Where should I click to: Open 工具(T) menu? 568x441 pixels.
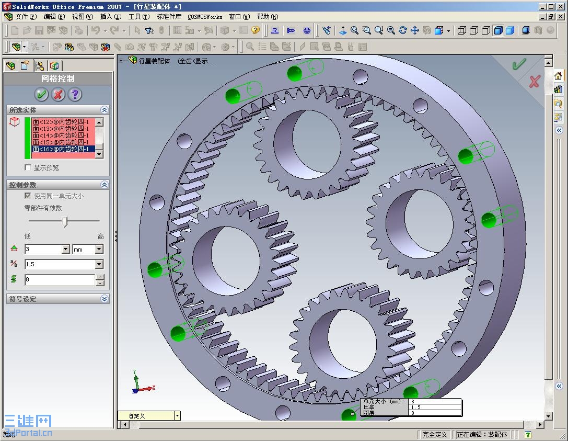coord(139,17)
